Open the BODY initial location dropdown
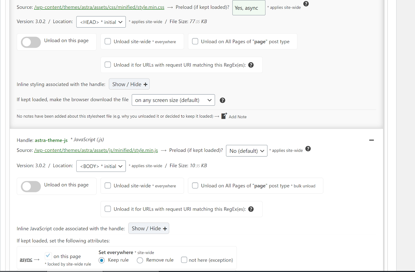415x272 pixels. click(101, 166)
